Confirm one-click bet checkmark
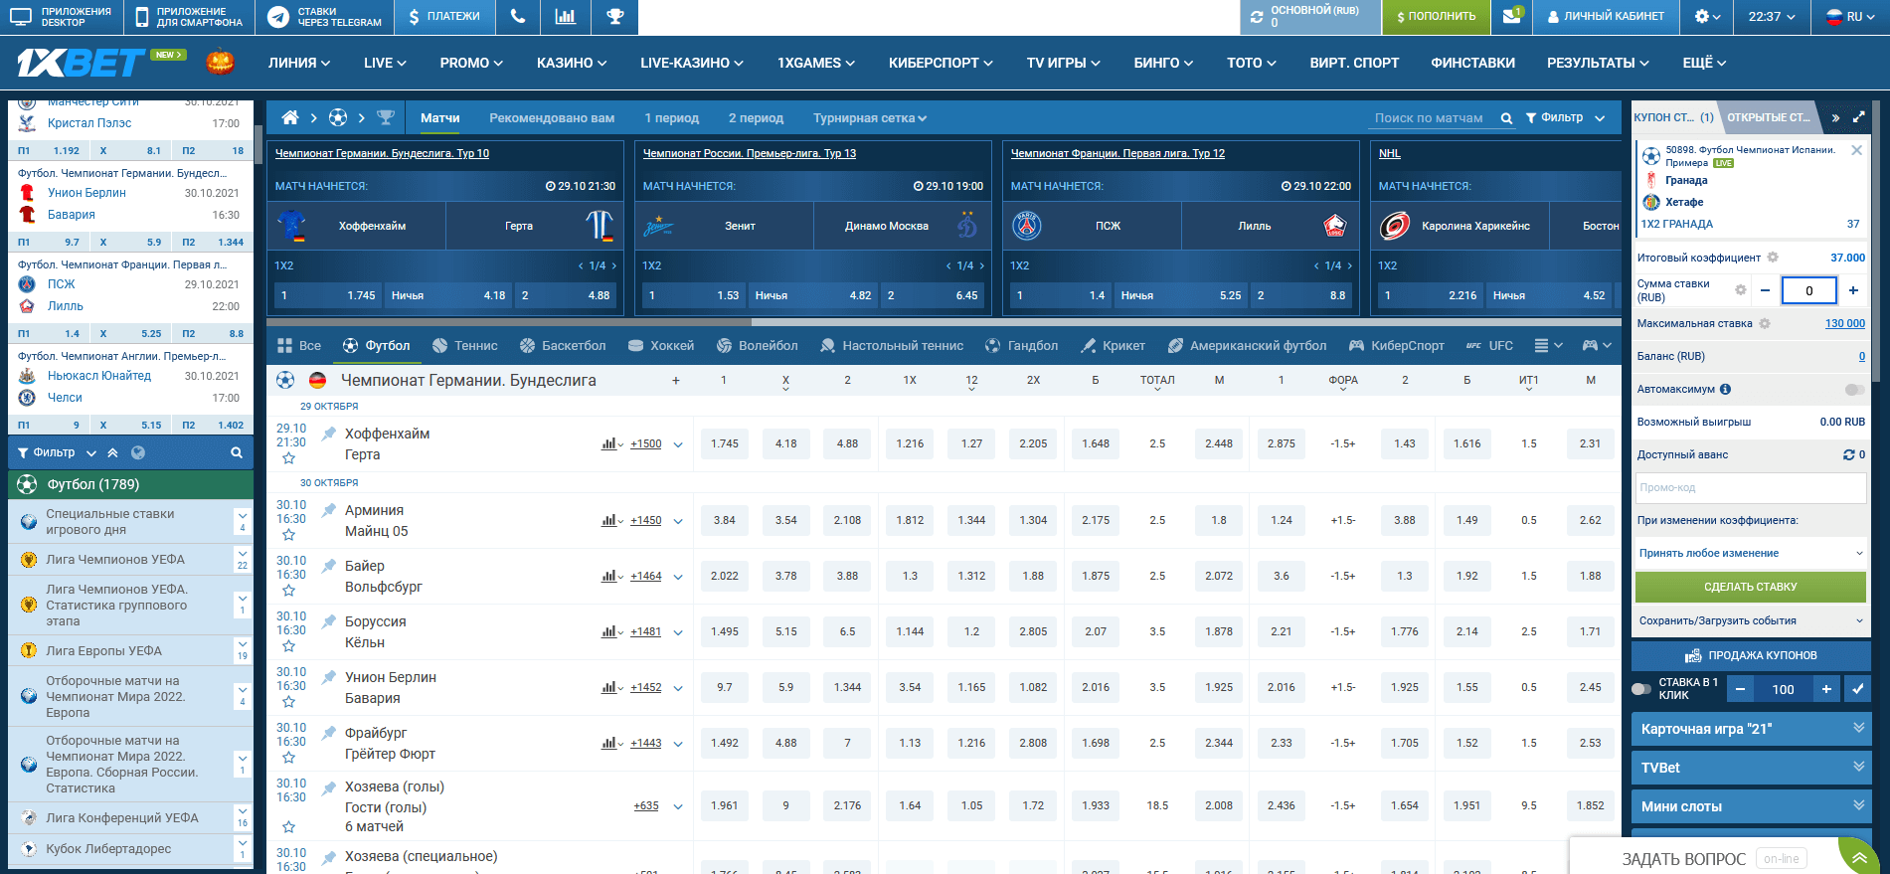The height and width of the screenshot is (874, 1890). pyautogui.click(x=1857, y=689)
